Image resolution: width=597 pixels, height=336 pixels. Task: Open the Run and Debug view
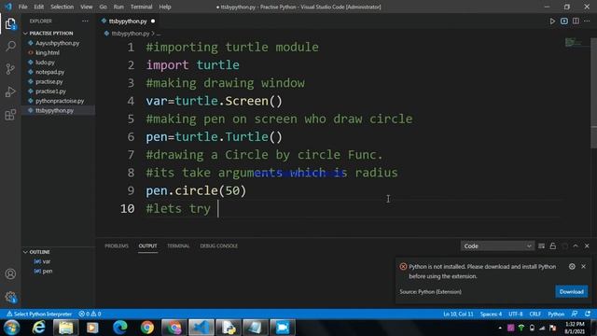coord(10,91)
